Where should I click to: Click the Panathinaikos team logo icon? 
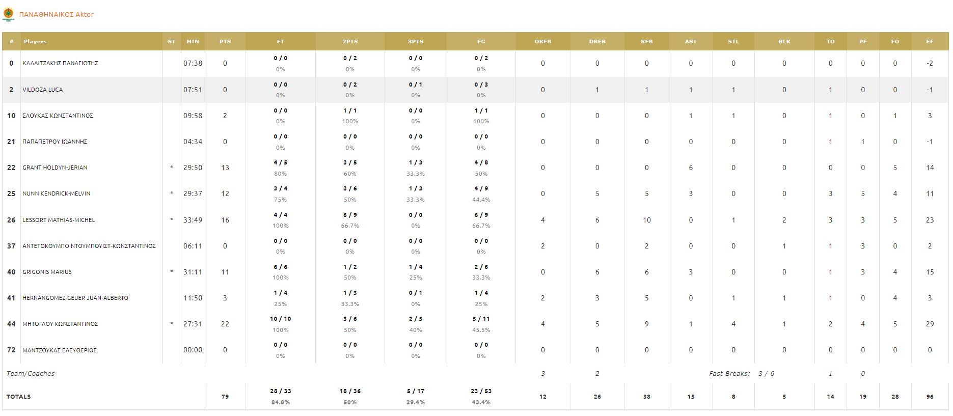8,15
